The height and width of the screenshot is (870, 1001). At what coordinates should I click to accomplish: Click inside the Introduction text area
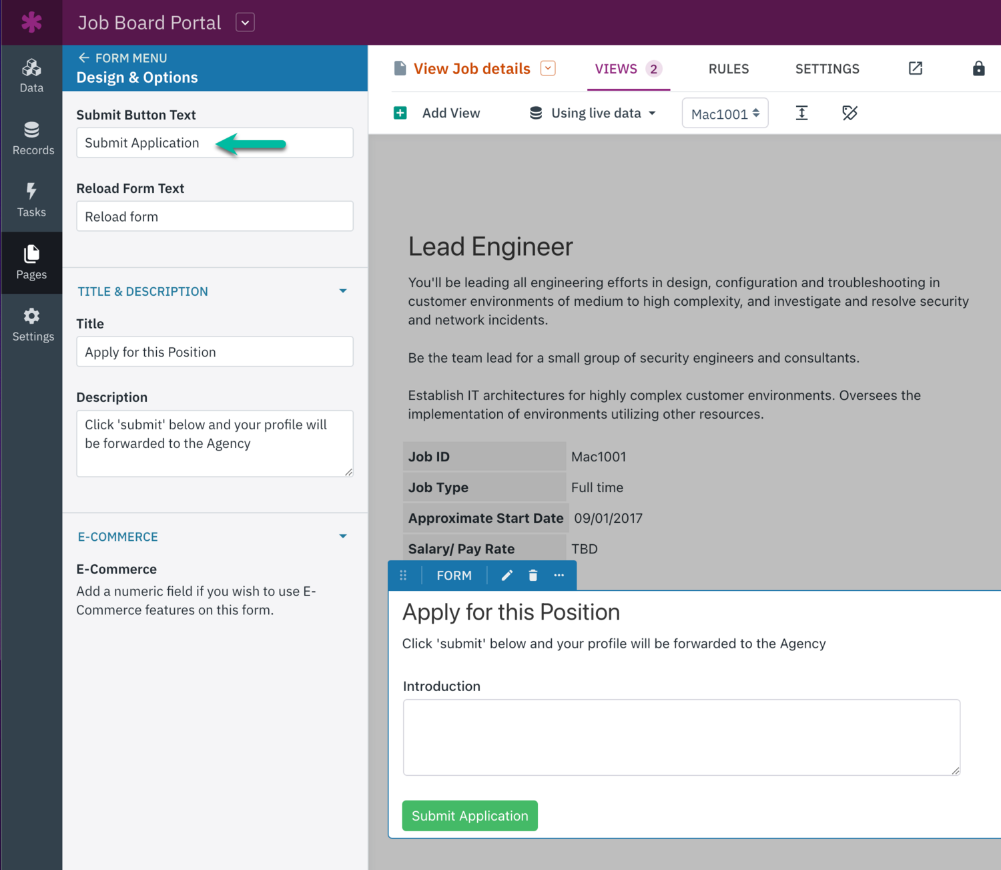[681, 737]
